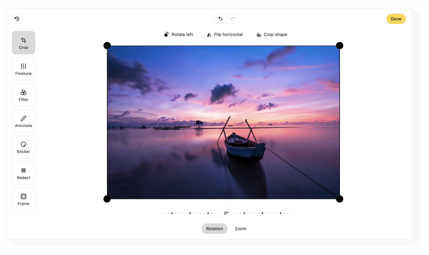Click the 0° mark on rotation slider

[226, 213]
